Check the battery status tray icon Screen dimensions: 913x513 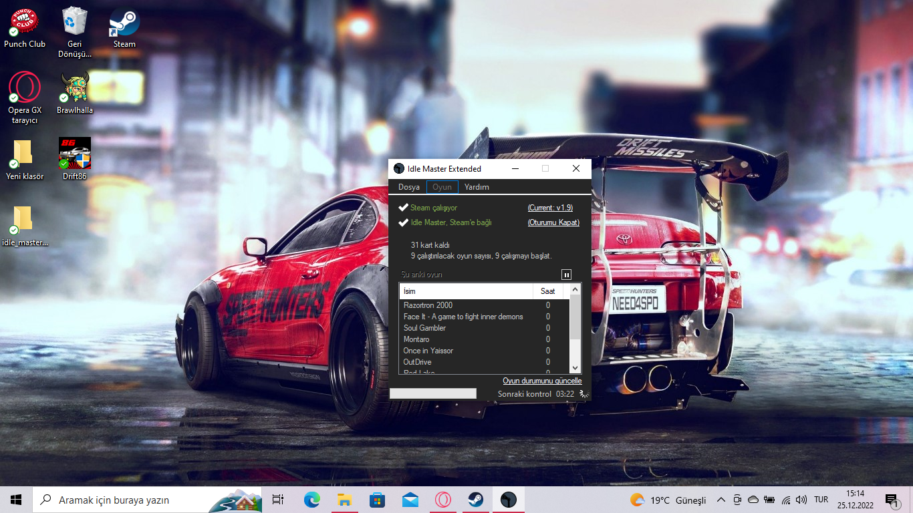[x=769, y=500]
